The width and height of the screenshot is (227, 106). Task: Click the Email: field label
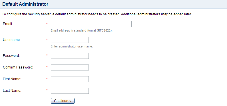click(x=8, y=24)
